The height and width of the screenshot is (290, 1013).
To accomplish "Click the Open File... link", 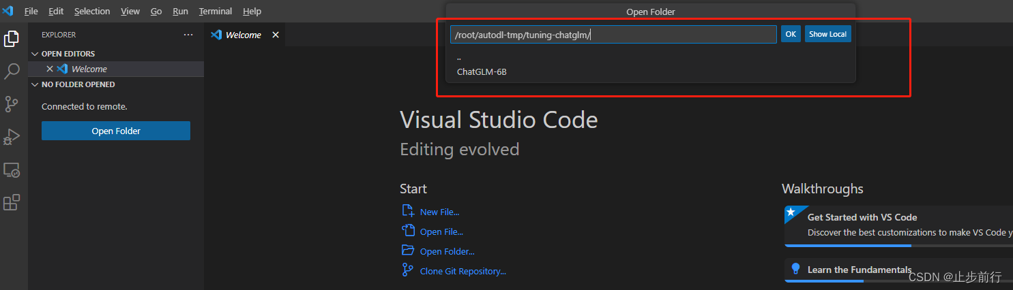I will (x=441, y=231).
